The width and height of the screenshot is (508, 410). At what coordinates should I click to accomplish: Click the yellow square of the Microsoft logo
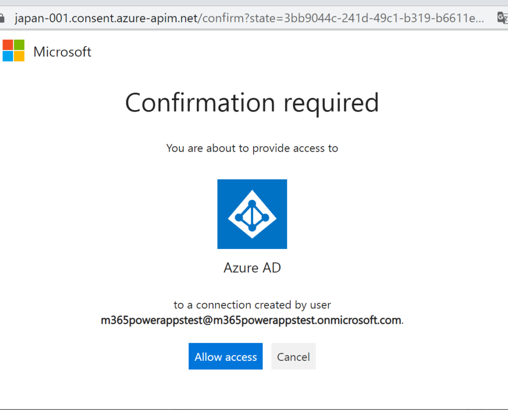tap(19, 56)
